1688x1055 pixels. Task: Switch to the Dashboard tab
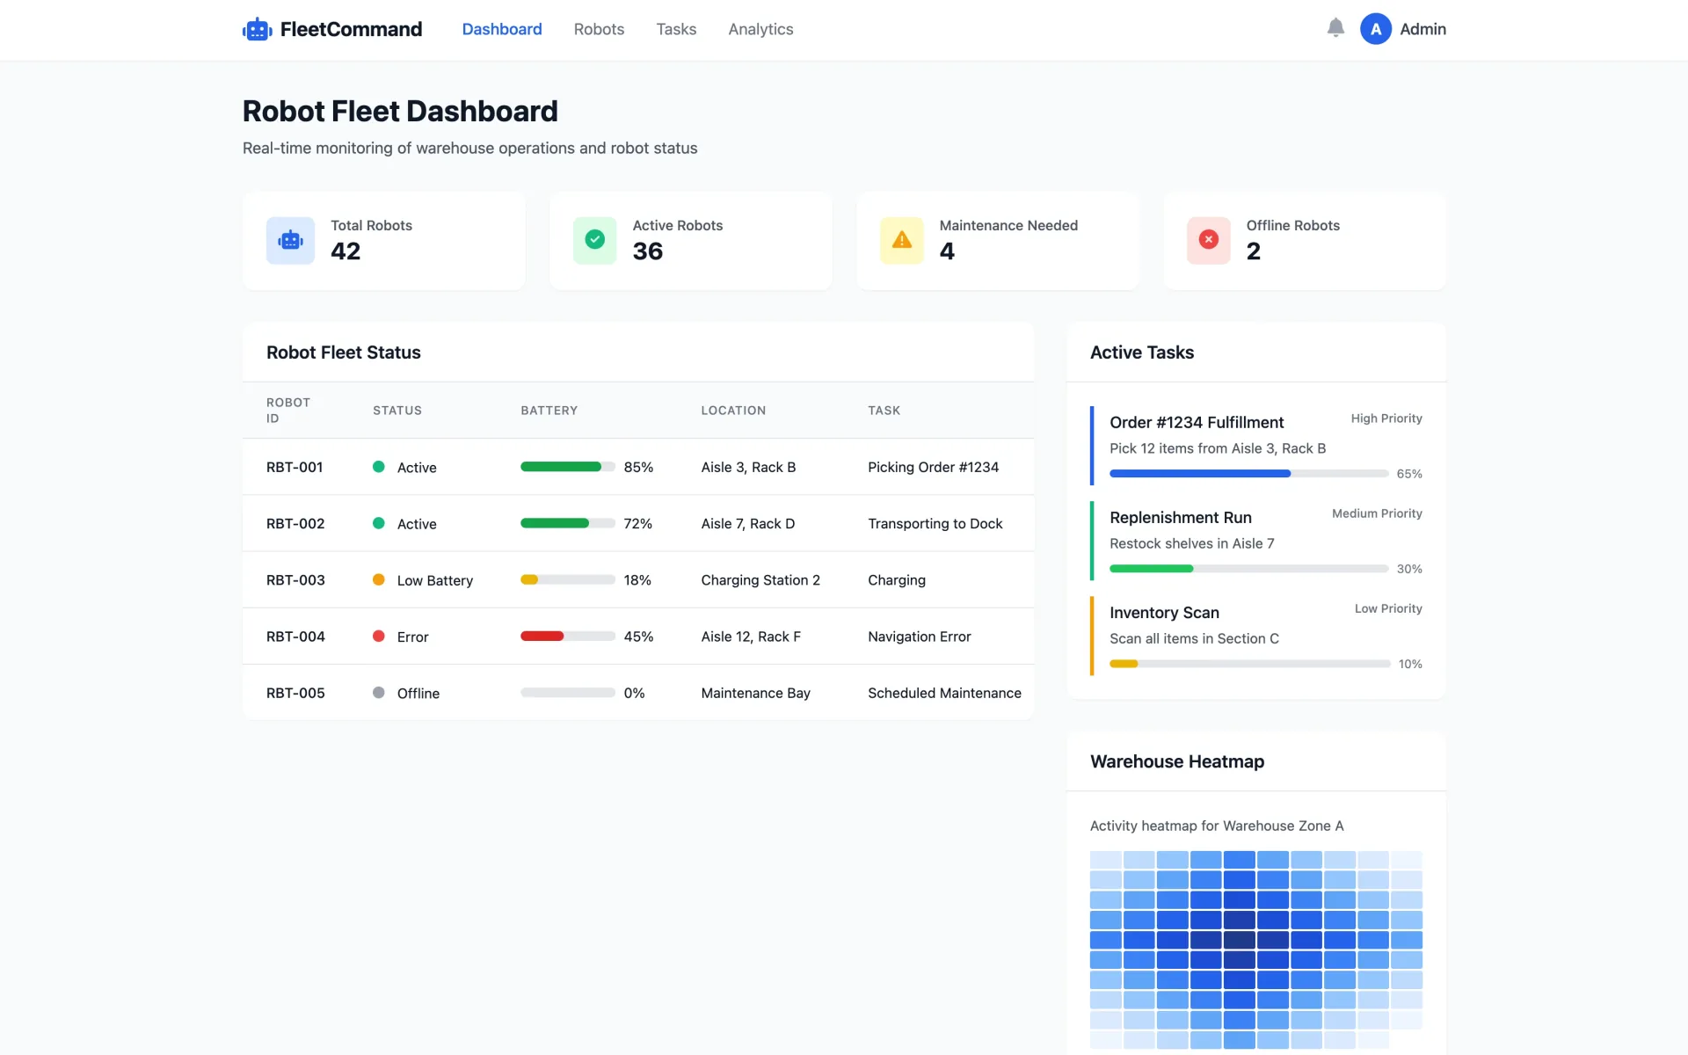502,29
